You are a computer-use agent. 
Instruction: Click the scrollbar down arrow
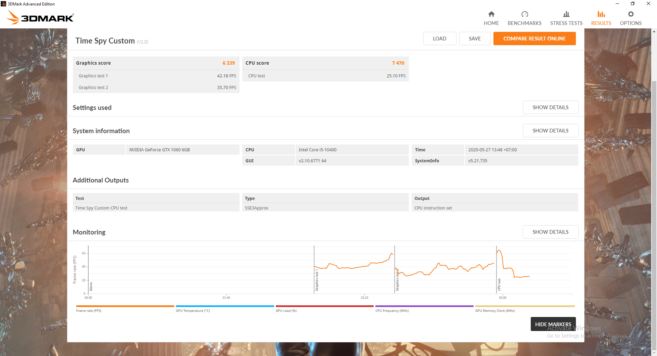click(654, 353)
